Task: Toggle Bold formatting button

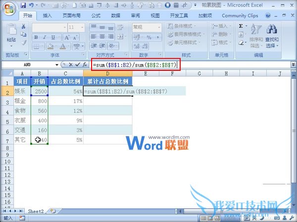Action: coord(36,38)
